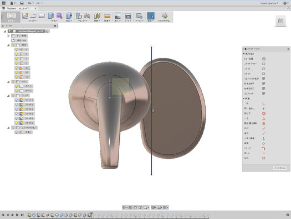Select the Create Sketch tool
The image size is (291, 219).
tap(25, 15)
